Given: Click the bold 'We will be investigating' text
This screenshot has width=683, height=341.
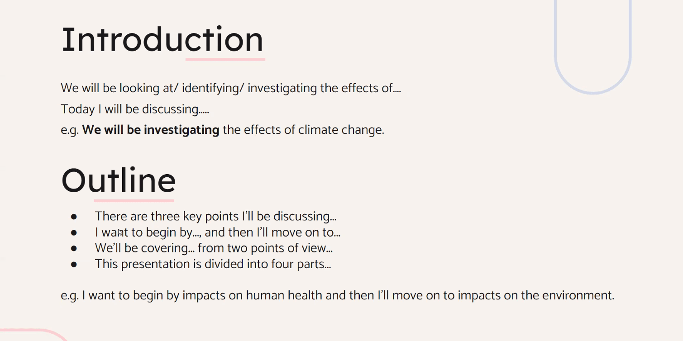Looking at the screenshot, I should (151, 130).
